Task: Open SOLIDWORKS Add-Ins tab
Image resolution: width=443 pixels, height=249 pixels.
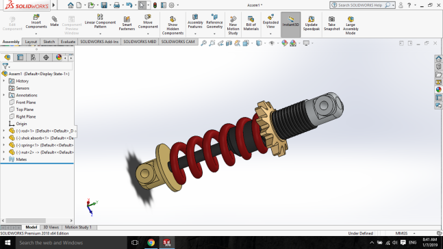Action: click(99, 42)
